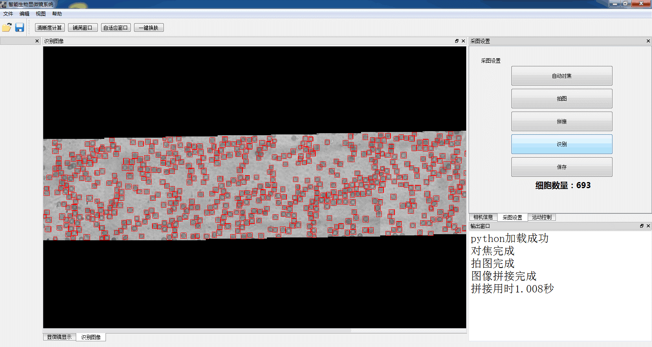This screenshot has height=347, width=652.
Task: Click the 自适应窗口 toolbar button
Action: (116, 28)
